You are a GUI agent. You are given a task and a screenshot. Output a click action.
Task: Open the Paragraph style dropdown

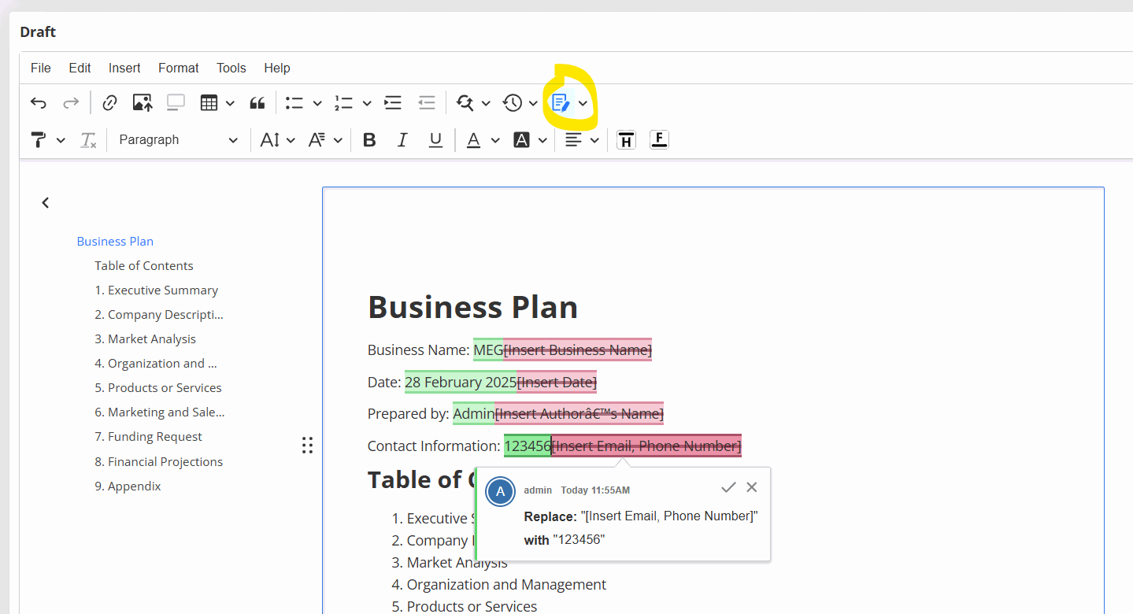pyautogui.click(x=178, y=140)
